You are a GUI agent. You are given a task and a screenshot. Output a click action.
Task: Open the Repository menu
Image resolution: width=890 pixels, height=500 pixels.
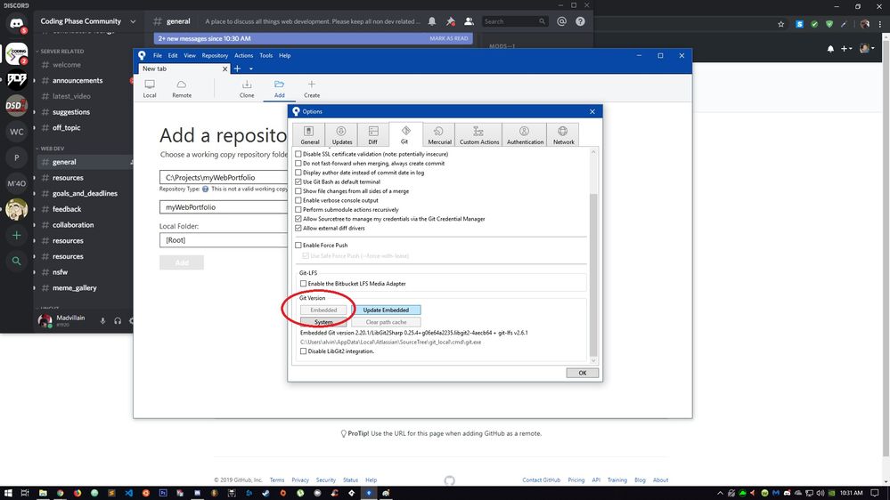click(215, 55)
